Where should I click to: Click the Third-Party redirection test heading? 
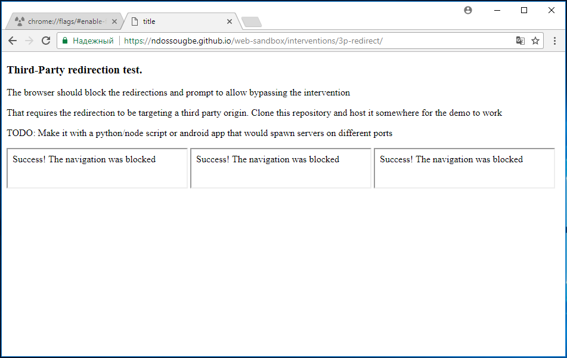pos(75,70)
